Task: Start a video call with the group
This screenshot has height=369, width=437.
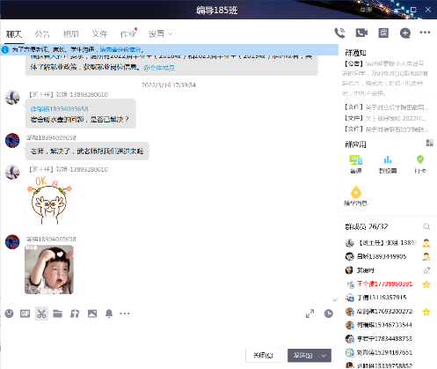Action: point(361,33)
